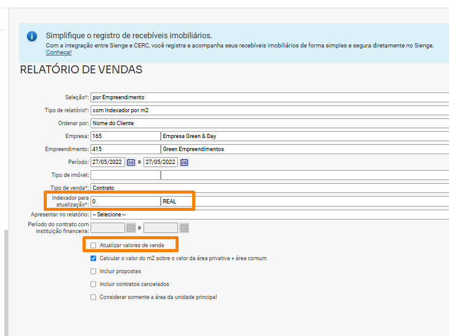Click the Simplifique o registro de recebíveis banner title
The width and height of the screenshot is (449, 336).
pos(129,36)
